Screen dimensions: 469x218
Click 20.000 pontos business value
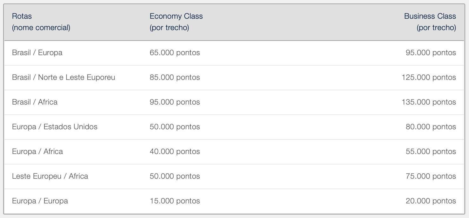(431, 201)
